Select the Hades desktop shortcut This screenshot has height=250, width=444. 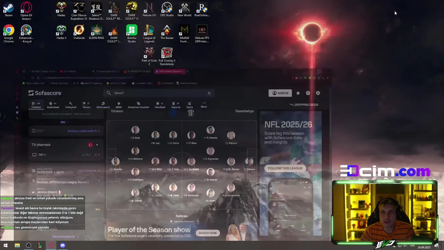(61, 10)
